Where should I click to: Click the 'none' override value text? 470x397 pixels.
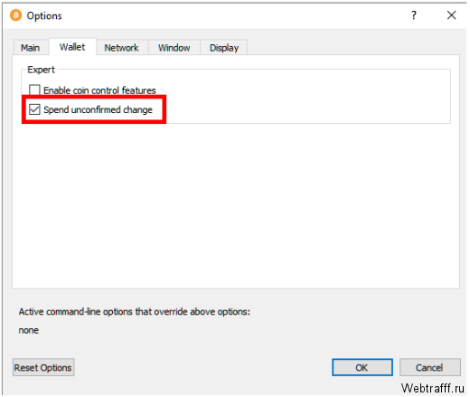29,330
